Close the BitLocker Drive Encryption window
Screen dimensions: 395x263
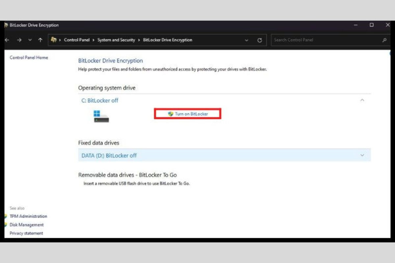pos(387,25)
